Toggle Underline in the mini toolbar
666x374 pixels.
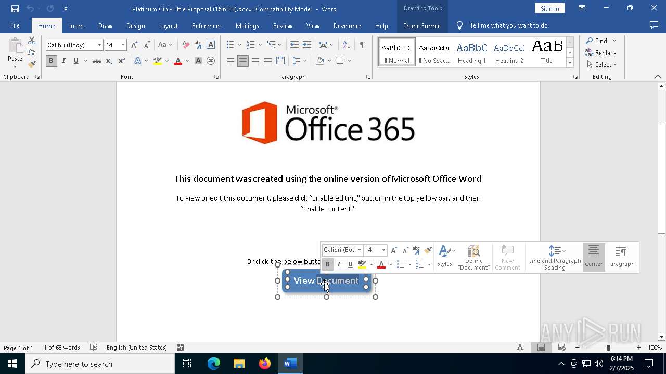tap(350, 264)
